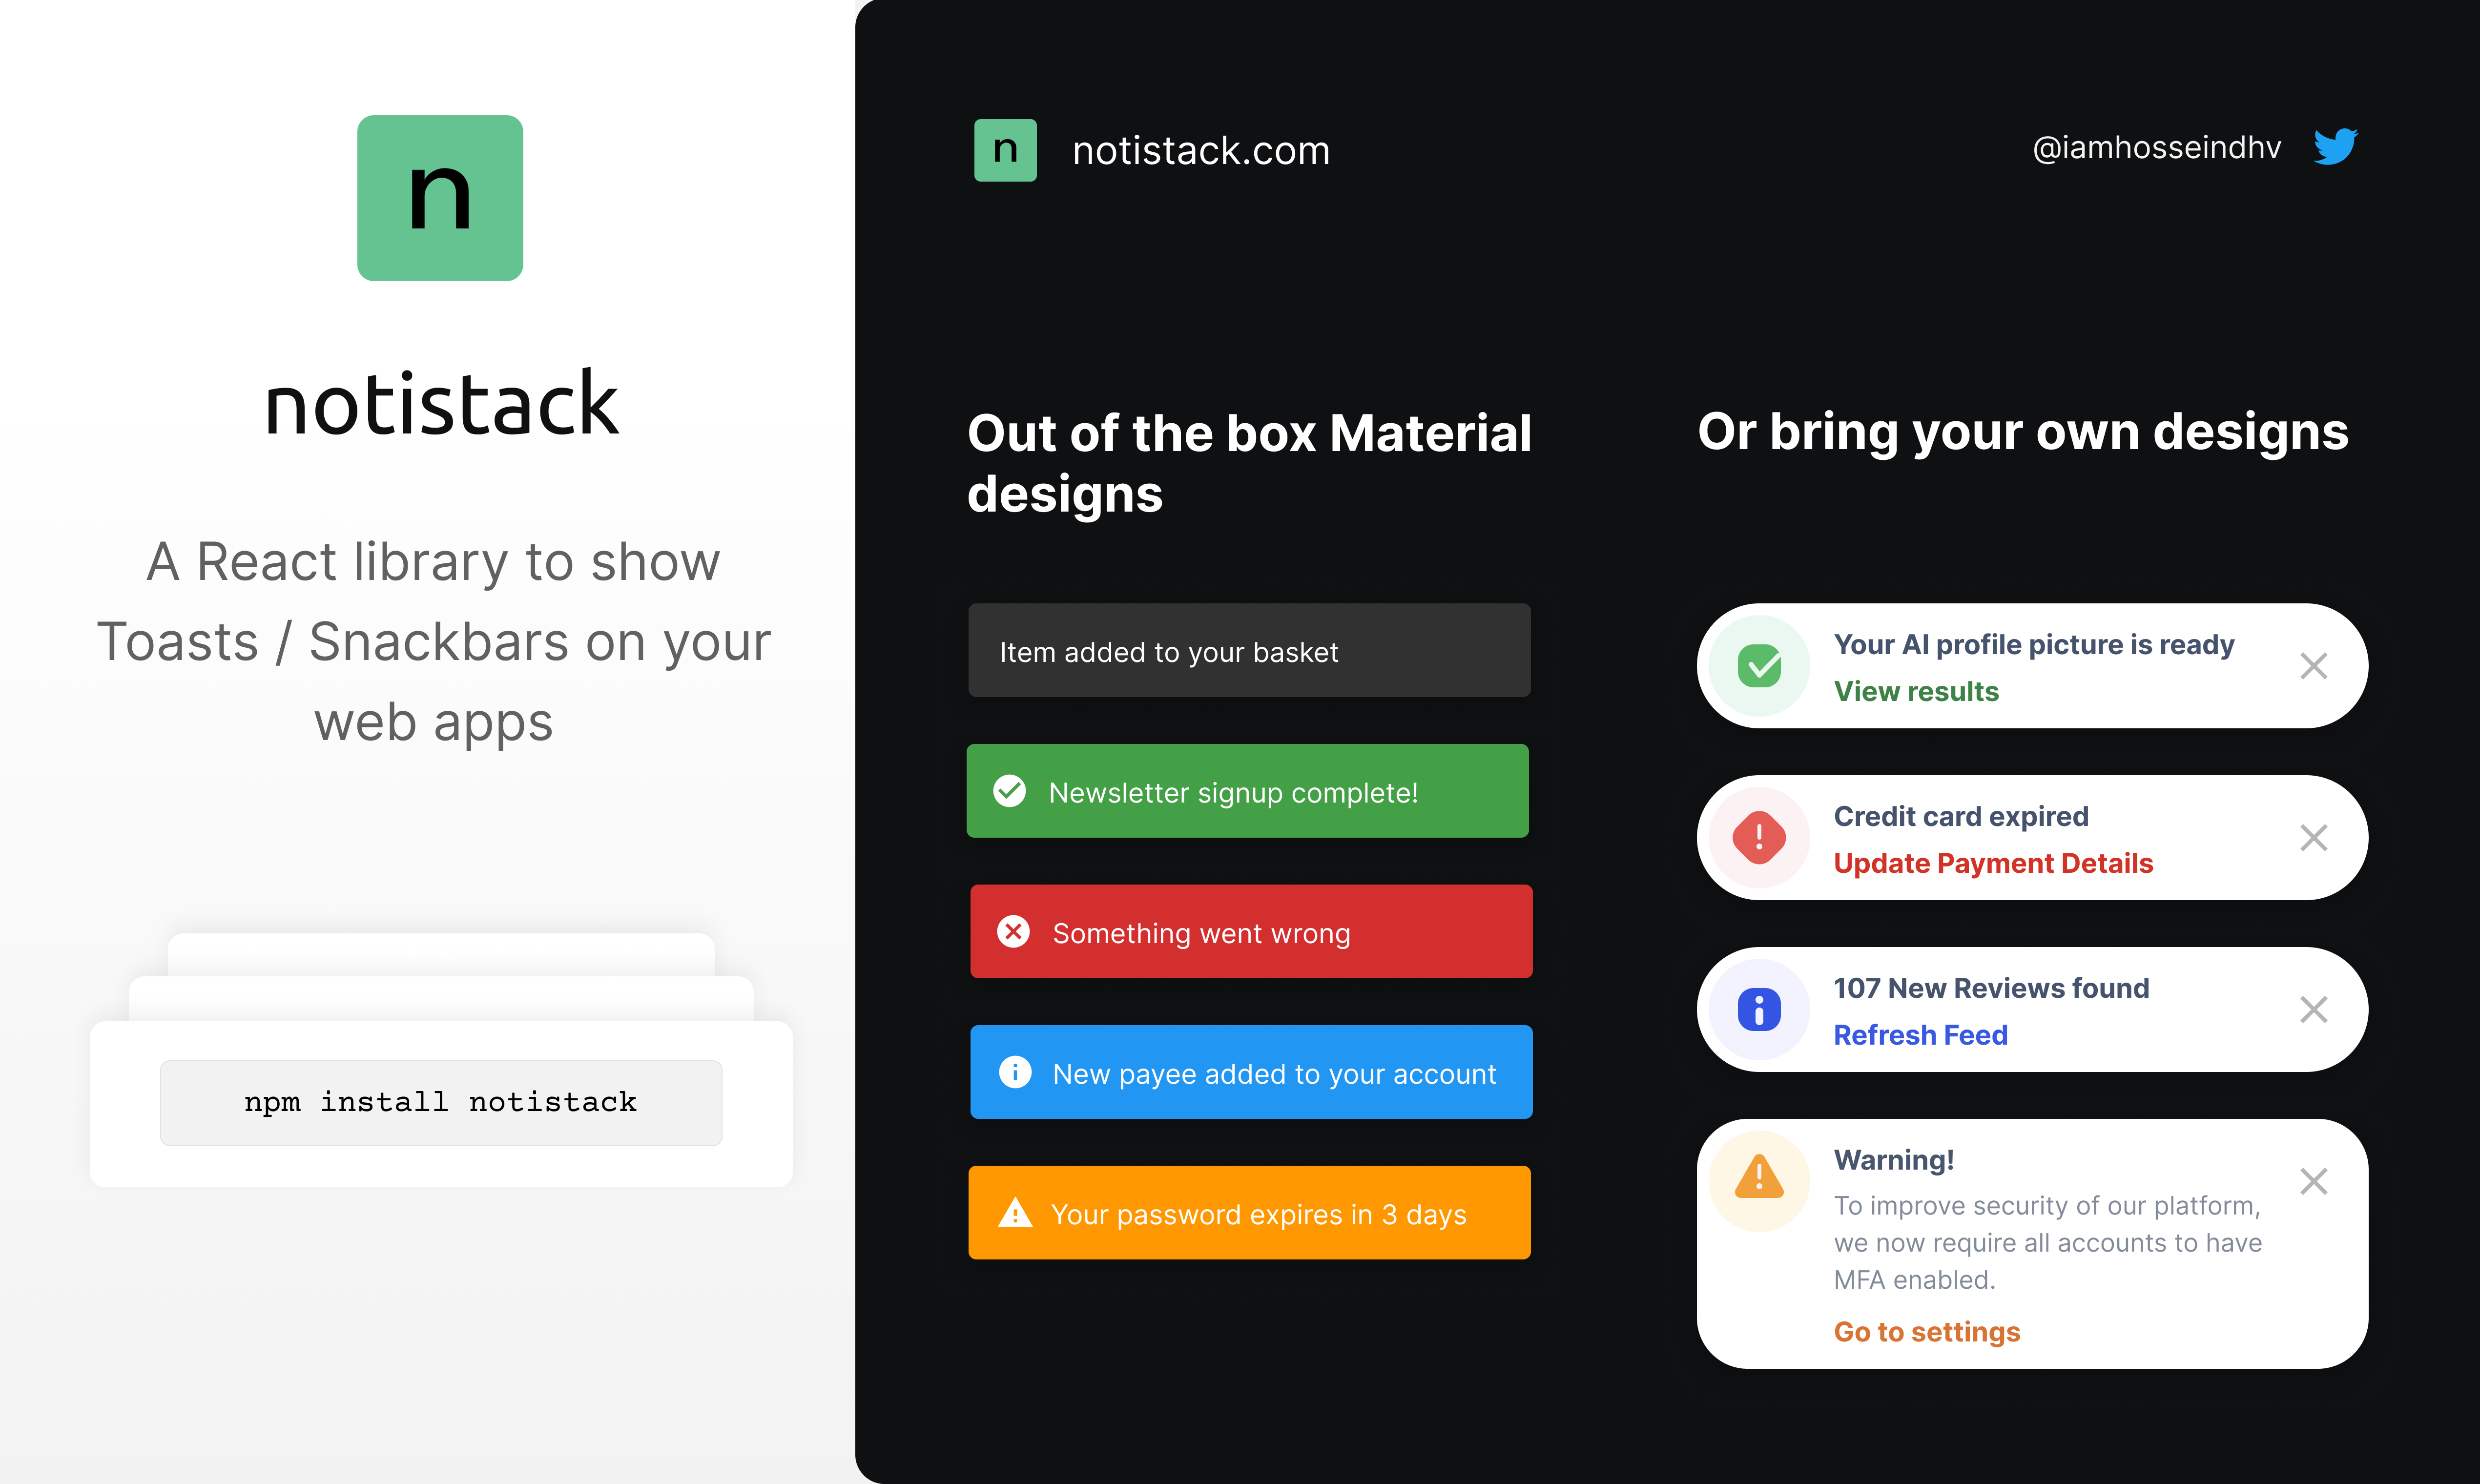This screenshot has width=2480, height=1484.
Task: Click the Refresh Feed link
Action: coord(1920,1035)
